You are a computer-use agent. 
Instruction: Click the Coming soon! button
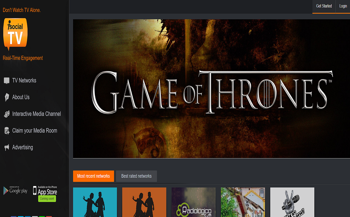coord(47,199)
